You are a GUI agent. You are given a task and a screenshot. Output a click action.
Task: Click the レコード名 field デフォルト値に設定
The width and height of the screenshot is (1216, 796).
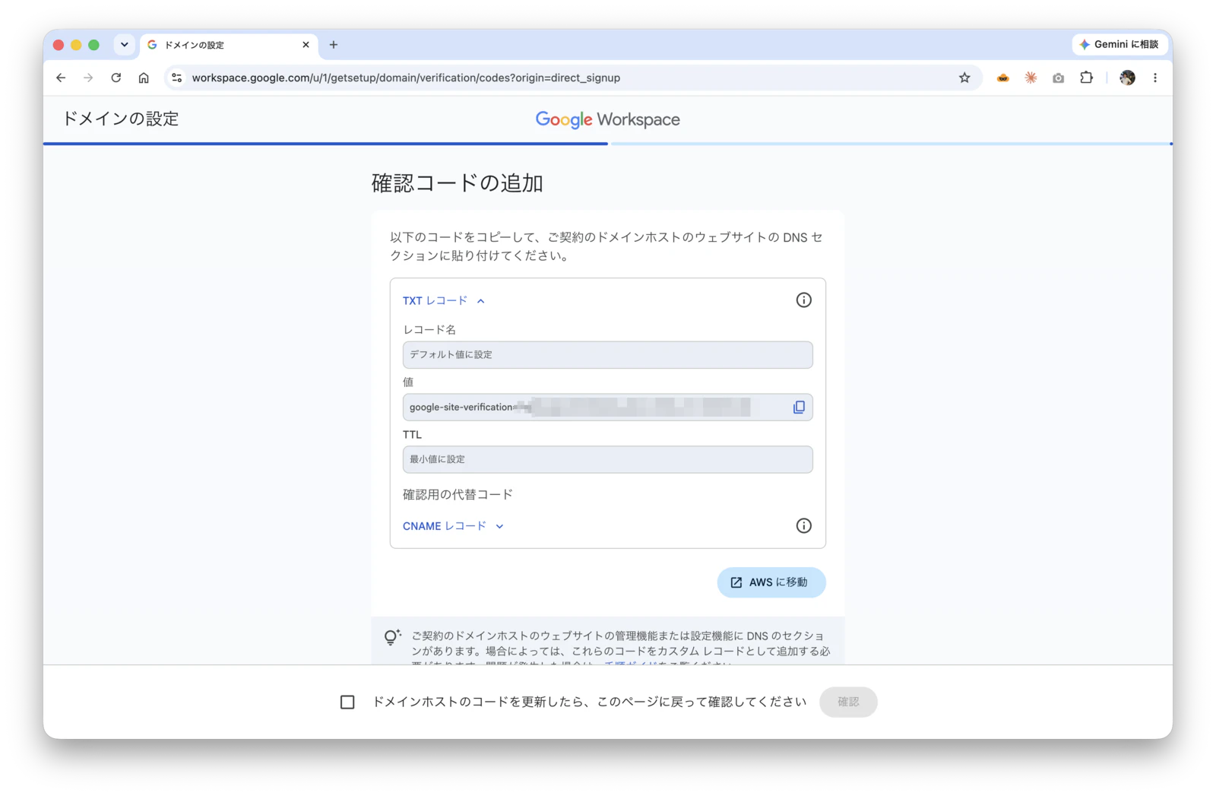(x=607, y=355)
